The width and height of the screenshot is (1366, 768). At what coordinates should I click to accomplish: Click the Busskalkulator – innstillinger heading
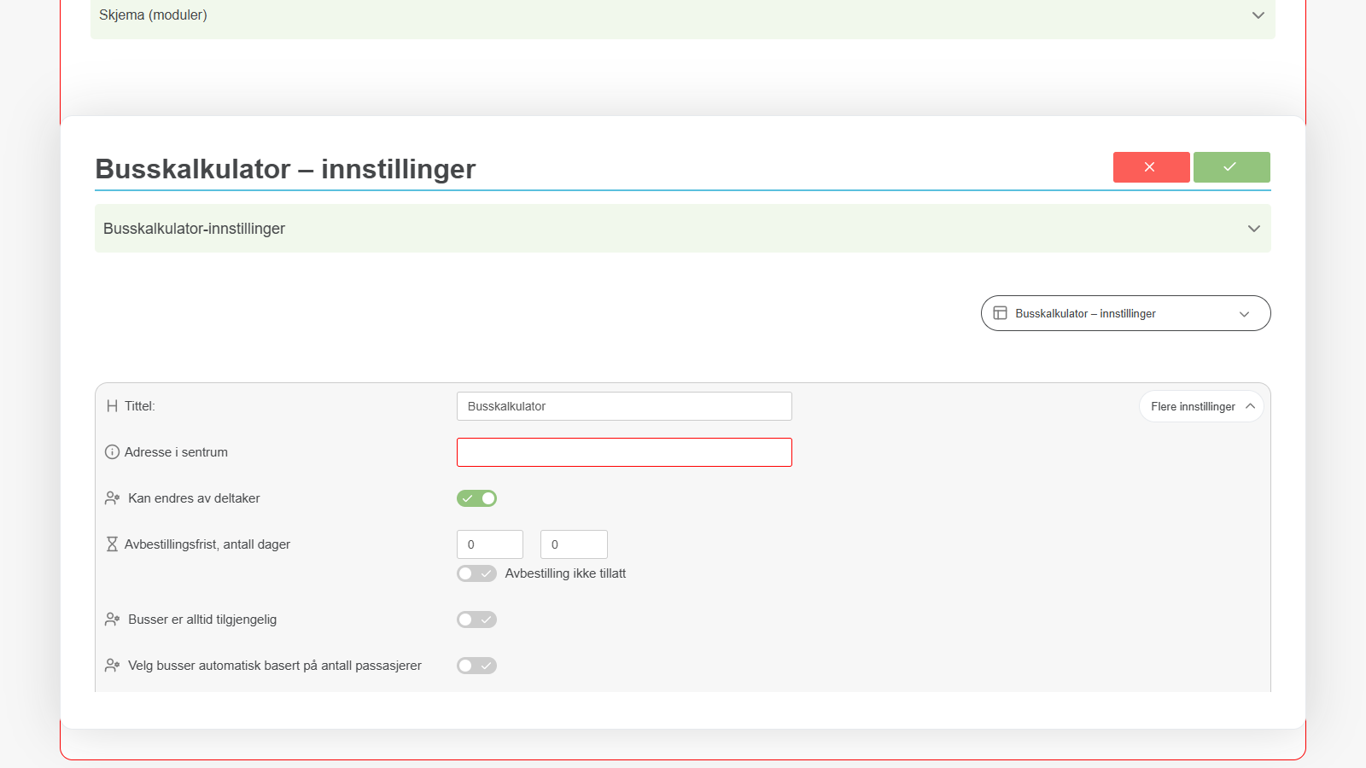285,169
